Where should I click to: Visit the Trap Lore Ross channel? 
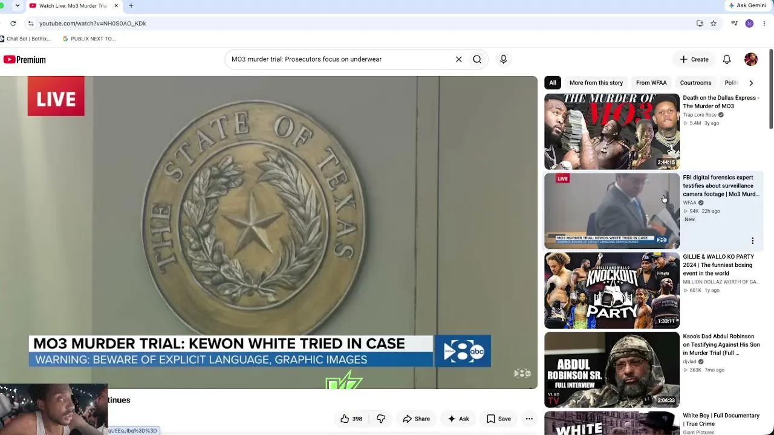pyautogui.click(x=700, y=115)
